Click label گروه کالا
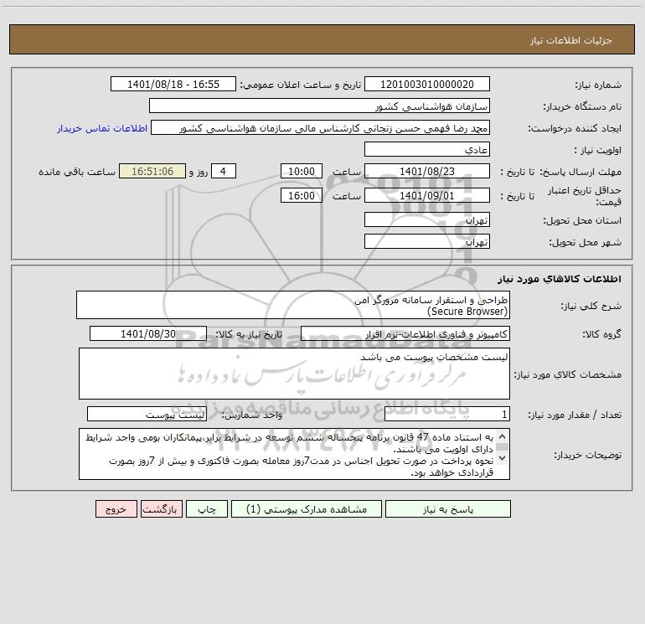 [x=601, y=334]
